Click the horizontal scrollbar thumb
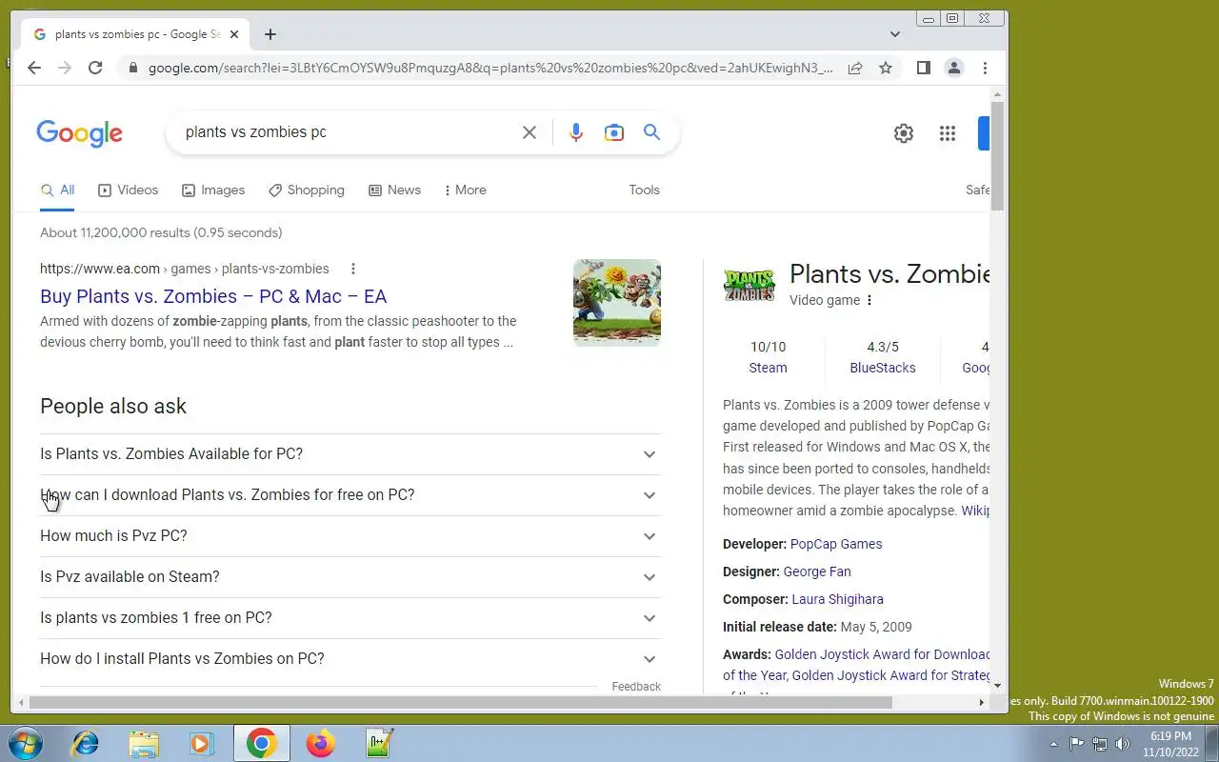1219x762 pixels. (460, 703)
